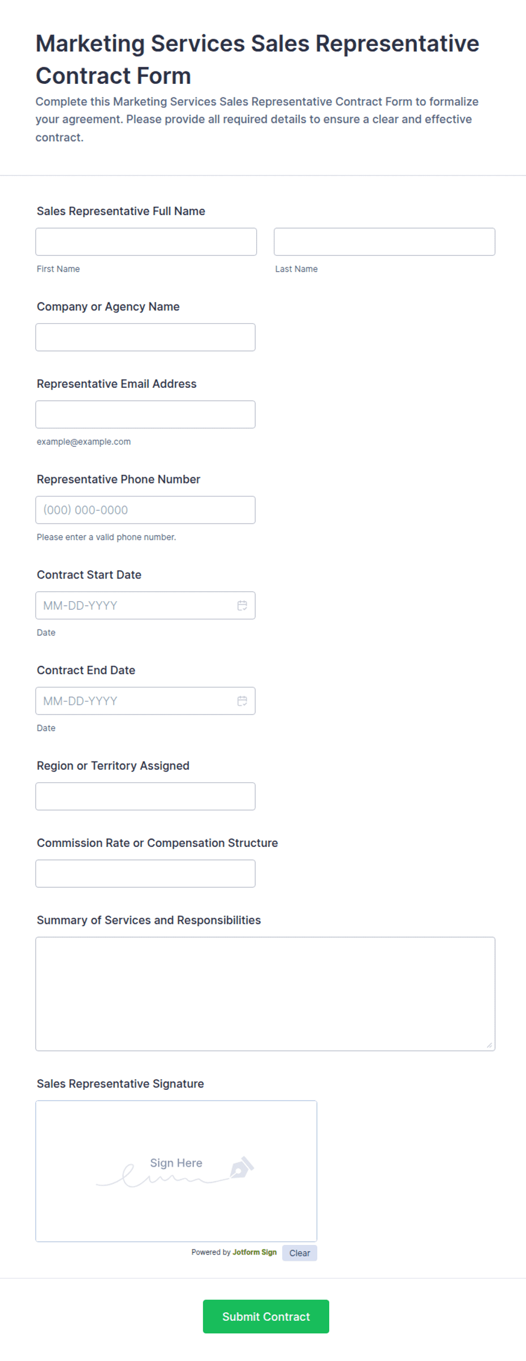Focus the Company or Agency Name field
Viewport: 526px width, 1361px height.
[145, 337]
